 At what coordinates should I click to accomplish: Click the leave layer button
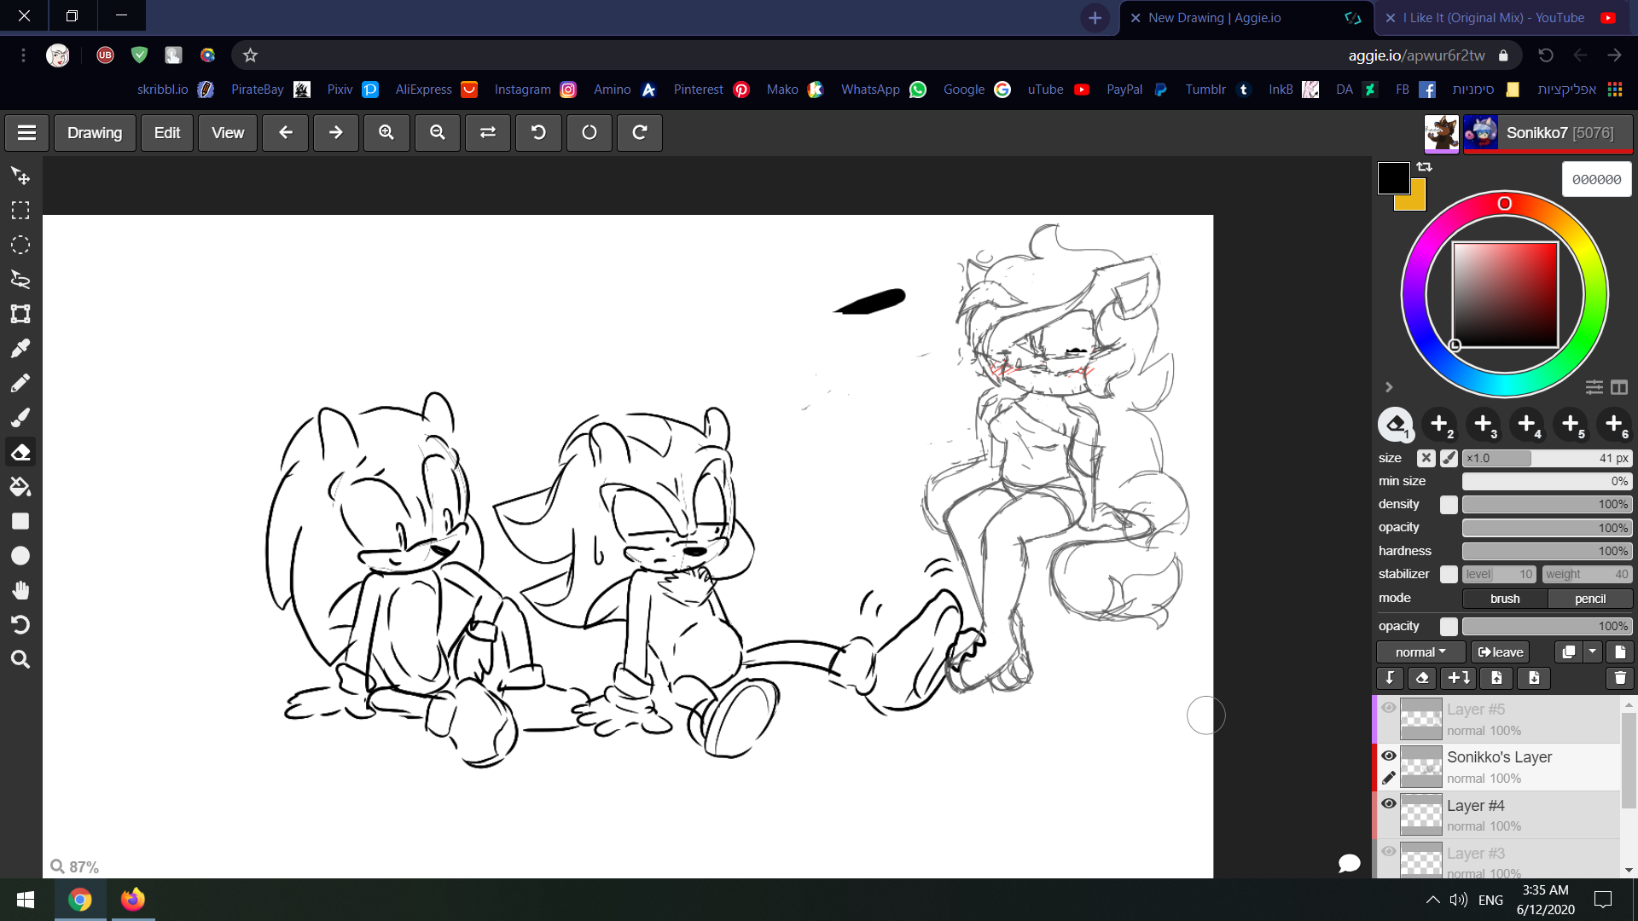click(1501, 652)
